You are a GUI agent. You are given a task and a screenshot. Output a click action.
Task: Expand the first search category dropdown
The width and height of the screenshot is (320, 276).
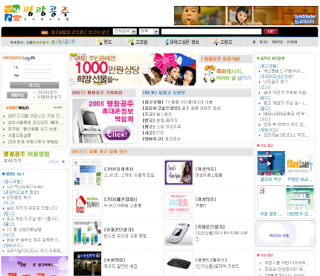125,31
